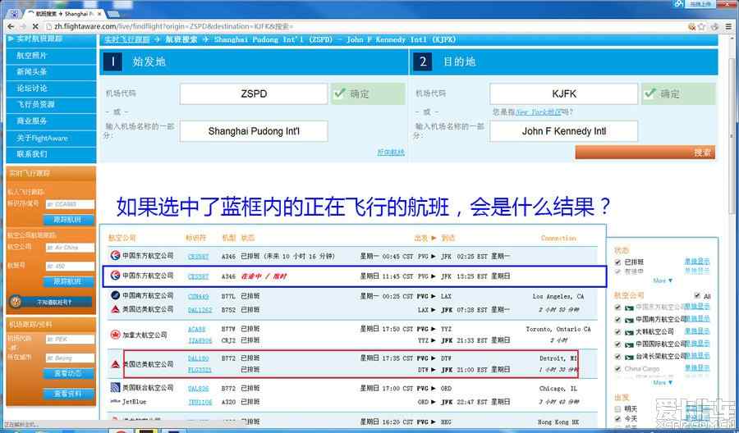The height and width of the screenshot is (433, 739).
Task: Click the destination airport code field KJFK
Action: (x=563, y=93)
